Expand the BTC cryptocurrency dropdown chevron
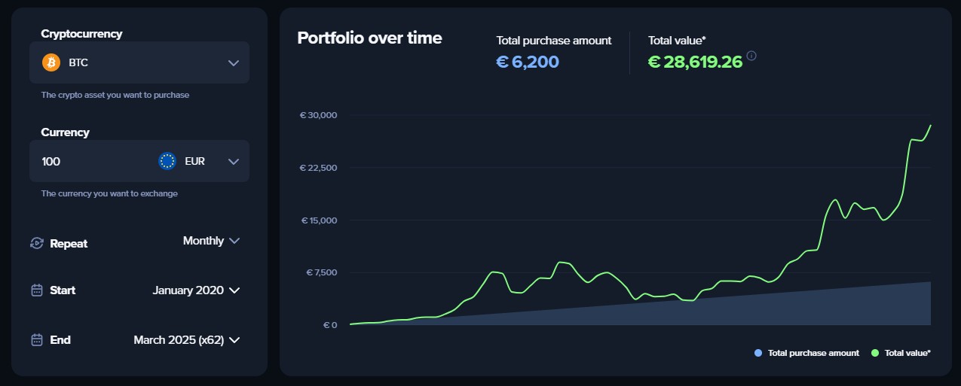This screenshot has height=386, width=961. point(234,62)
